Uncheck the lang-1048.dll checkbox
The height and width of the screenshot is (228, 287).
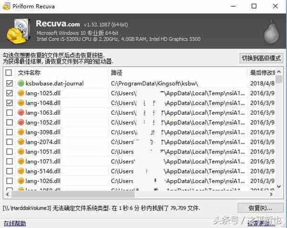coord(10,103)
